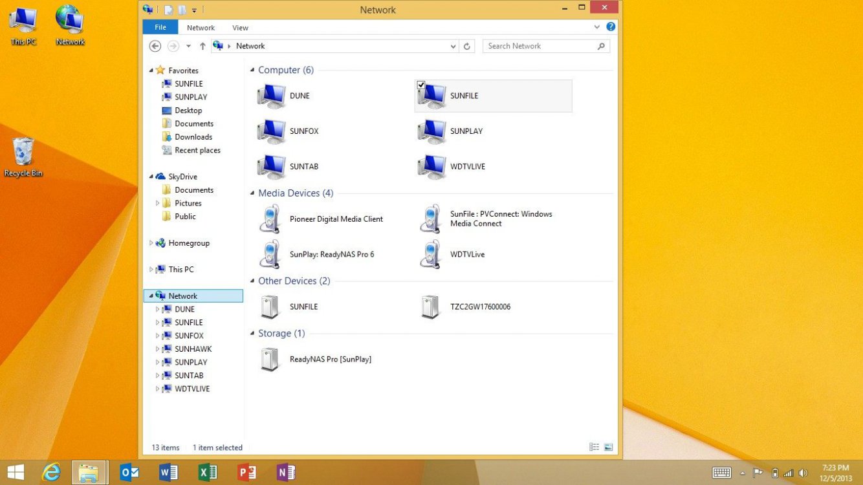Open Explorer Help question mark icon
The width and height of the screenshot is (863, 485).
pos(611,27)
